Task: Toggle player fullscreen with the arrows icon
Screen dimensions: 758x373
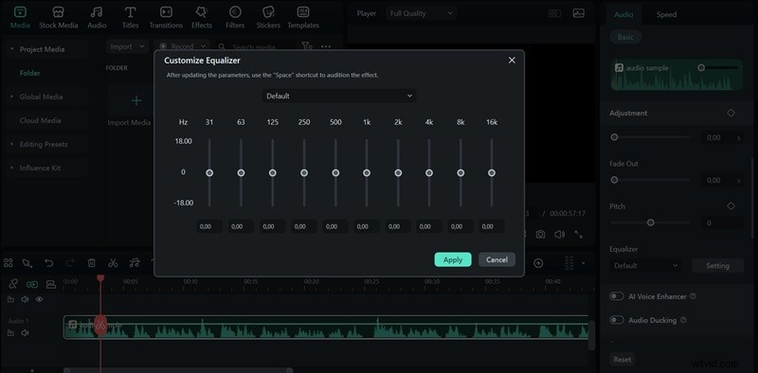Action: [579, 235]
